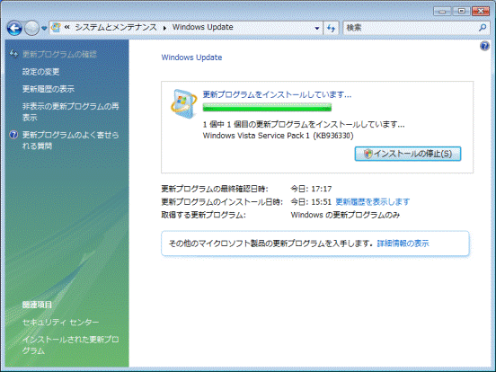
Task: Click the 今日: 17:17 last check time
Action: (311, 189)
